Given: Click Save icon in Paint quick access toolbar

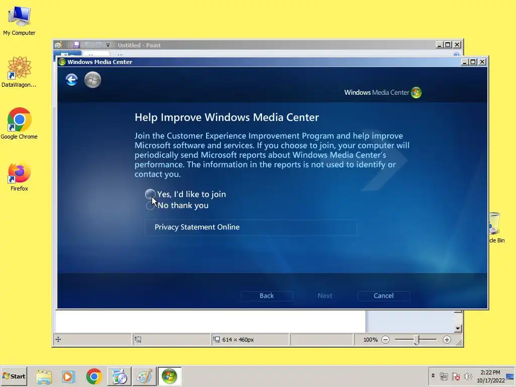Looking at the screenshot, I should pos(77,45).
